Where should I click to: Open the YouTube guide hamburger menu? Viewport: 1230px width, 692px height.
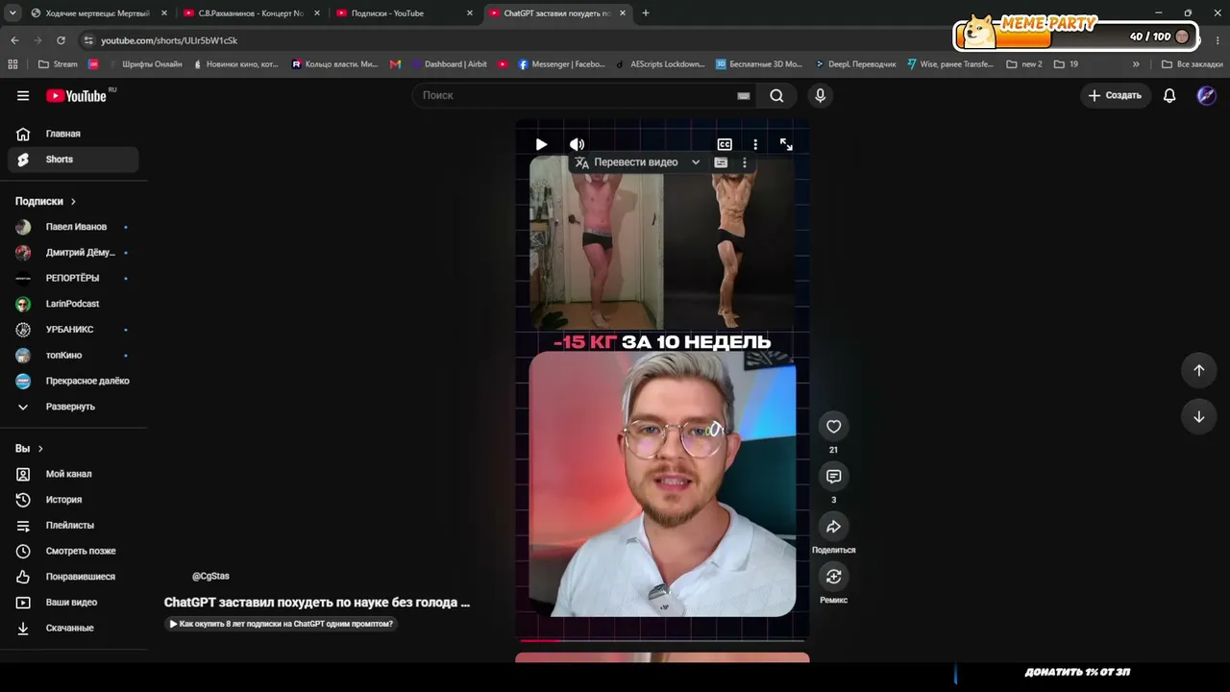click(x=23, y=95)
